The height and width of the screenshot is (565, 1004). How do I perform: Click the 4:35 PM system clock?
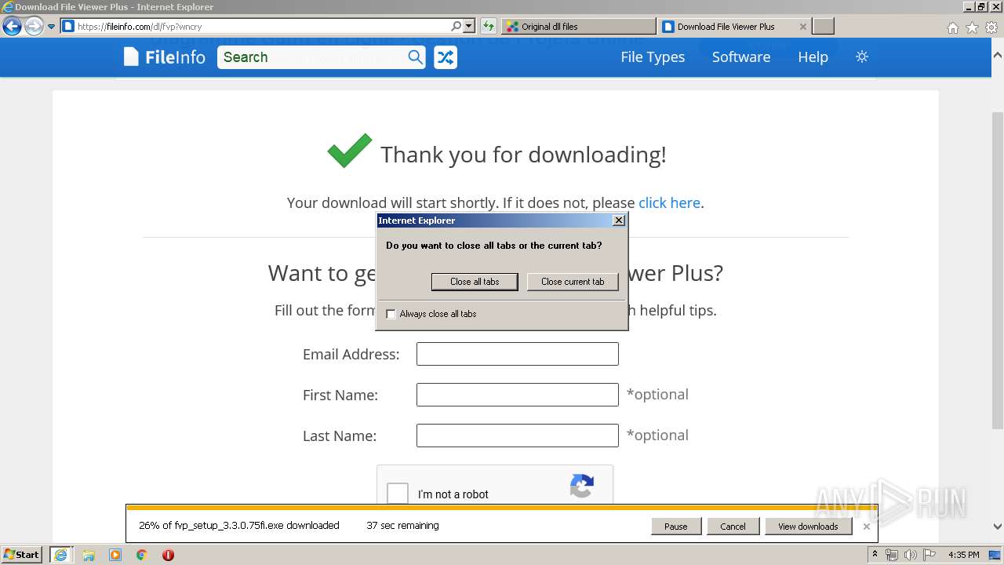(x=964, y=555)
